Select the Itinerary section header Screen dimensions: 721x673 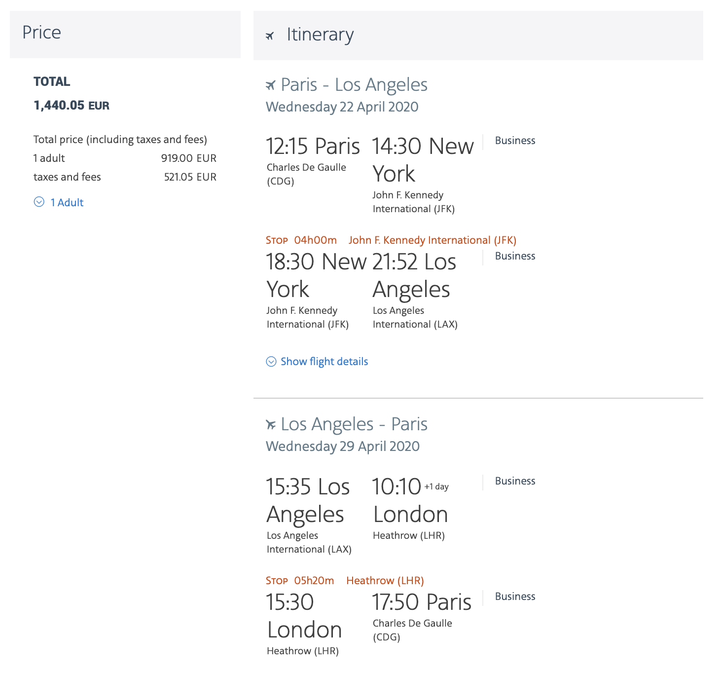pos(320,35)
